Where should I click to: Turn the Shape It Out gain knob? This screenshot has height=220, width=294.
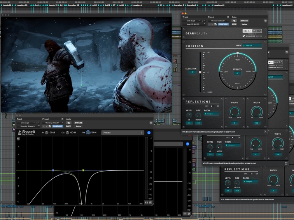pyautogui.click(x=67, y=133)
